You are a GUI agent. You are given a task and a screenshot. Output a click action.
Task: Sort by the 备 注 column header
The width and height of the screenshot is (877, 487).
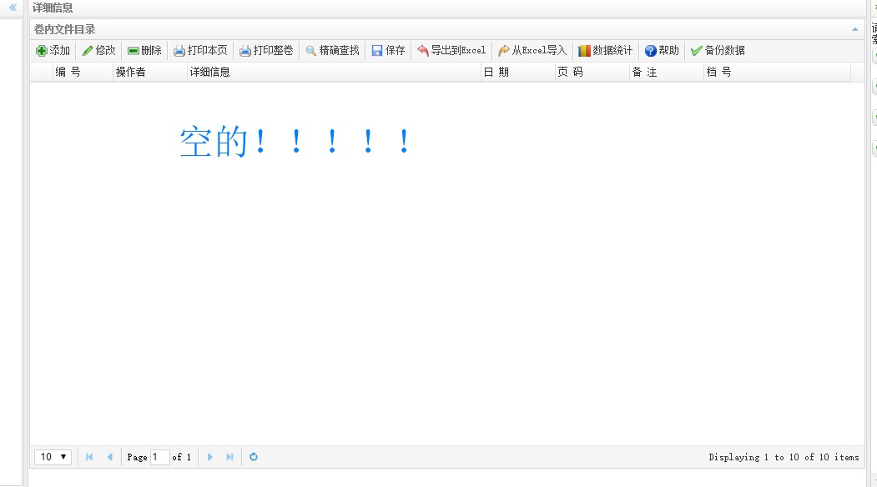click(x=667, y=72)
